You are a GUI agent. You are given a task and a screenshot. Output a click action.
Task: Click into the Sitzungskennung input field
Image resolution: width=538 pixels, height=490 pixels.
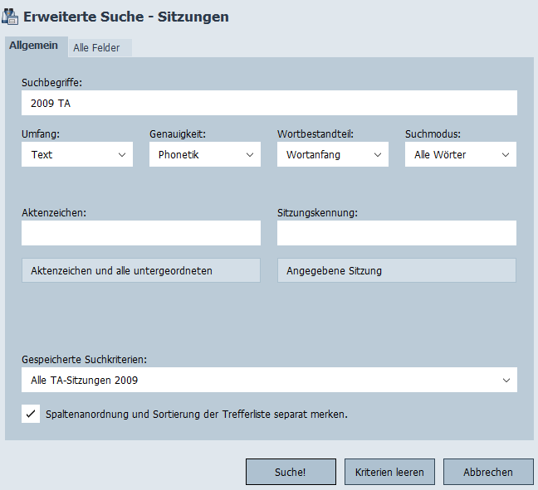click(397, 233)
